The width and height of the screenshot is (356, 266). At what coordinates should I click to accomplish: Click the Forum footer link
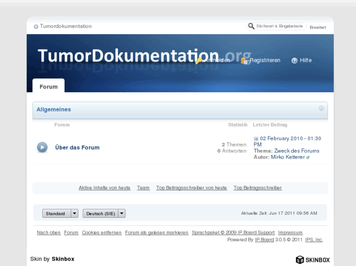(x=71, y=233)
